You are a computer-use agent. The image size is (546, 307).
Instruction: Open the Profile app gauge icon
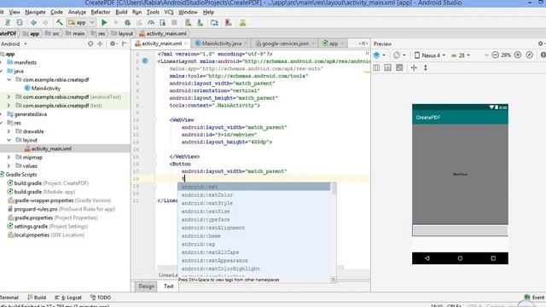click(x=151, y=23)
